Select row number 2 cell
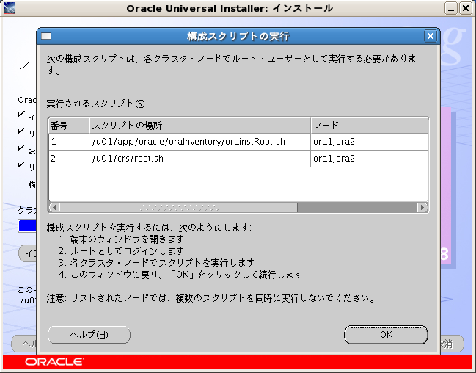476x373 pixels. click(69, 159)
